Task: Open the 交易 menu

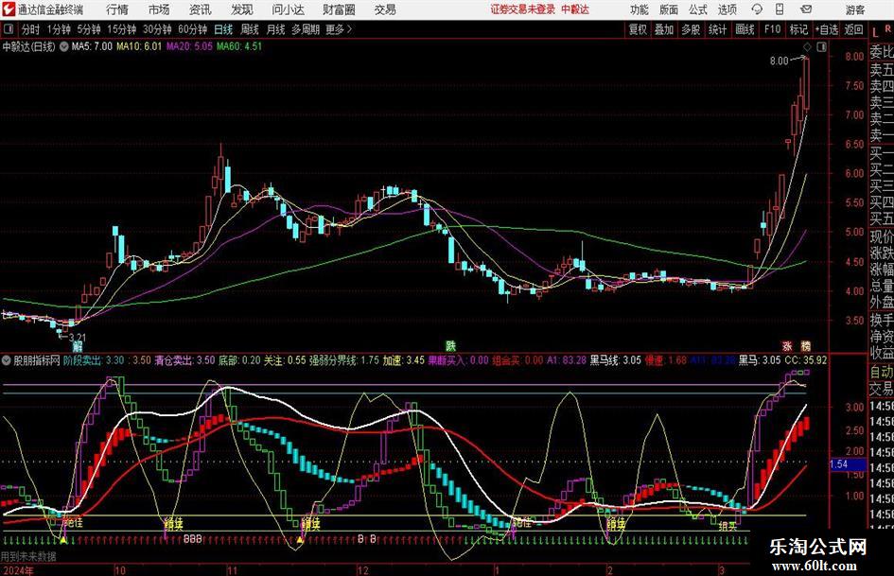Action: coord(385,9)
